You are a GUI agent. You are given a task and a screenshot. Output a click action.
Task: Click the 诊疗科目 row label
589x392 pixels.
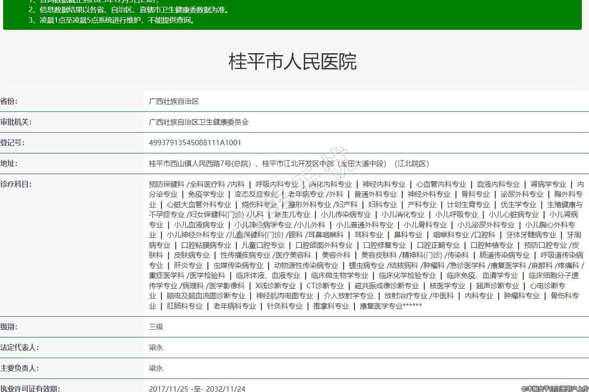tap(16, 184)
